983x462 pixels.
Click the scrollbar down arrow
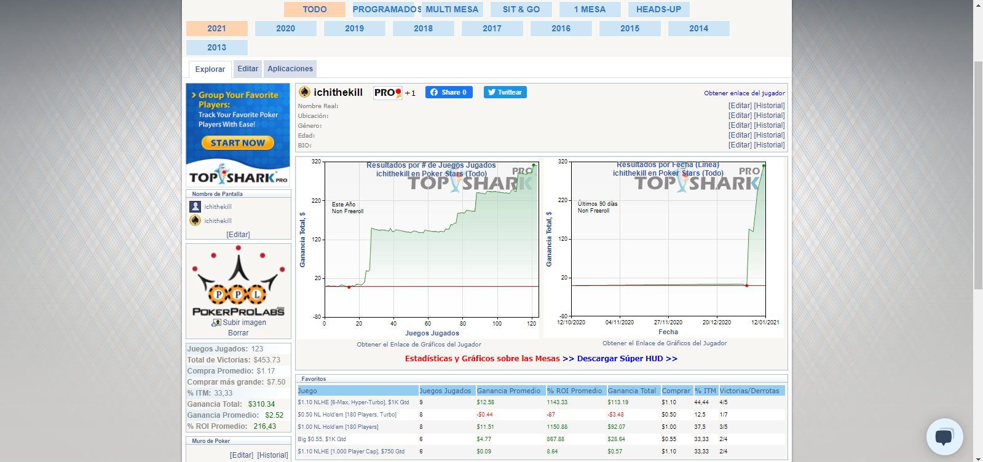[x=978, y=458]
